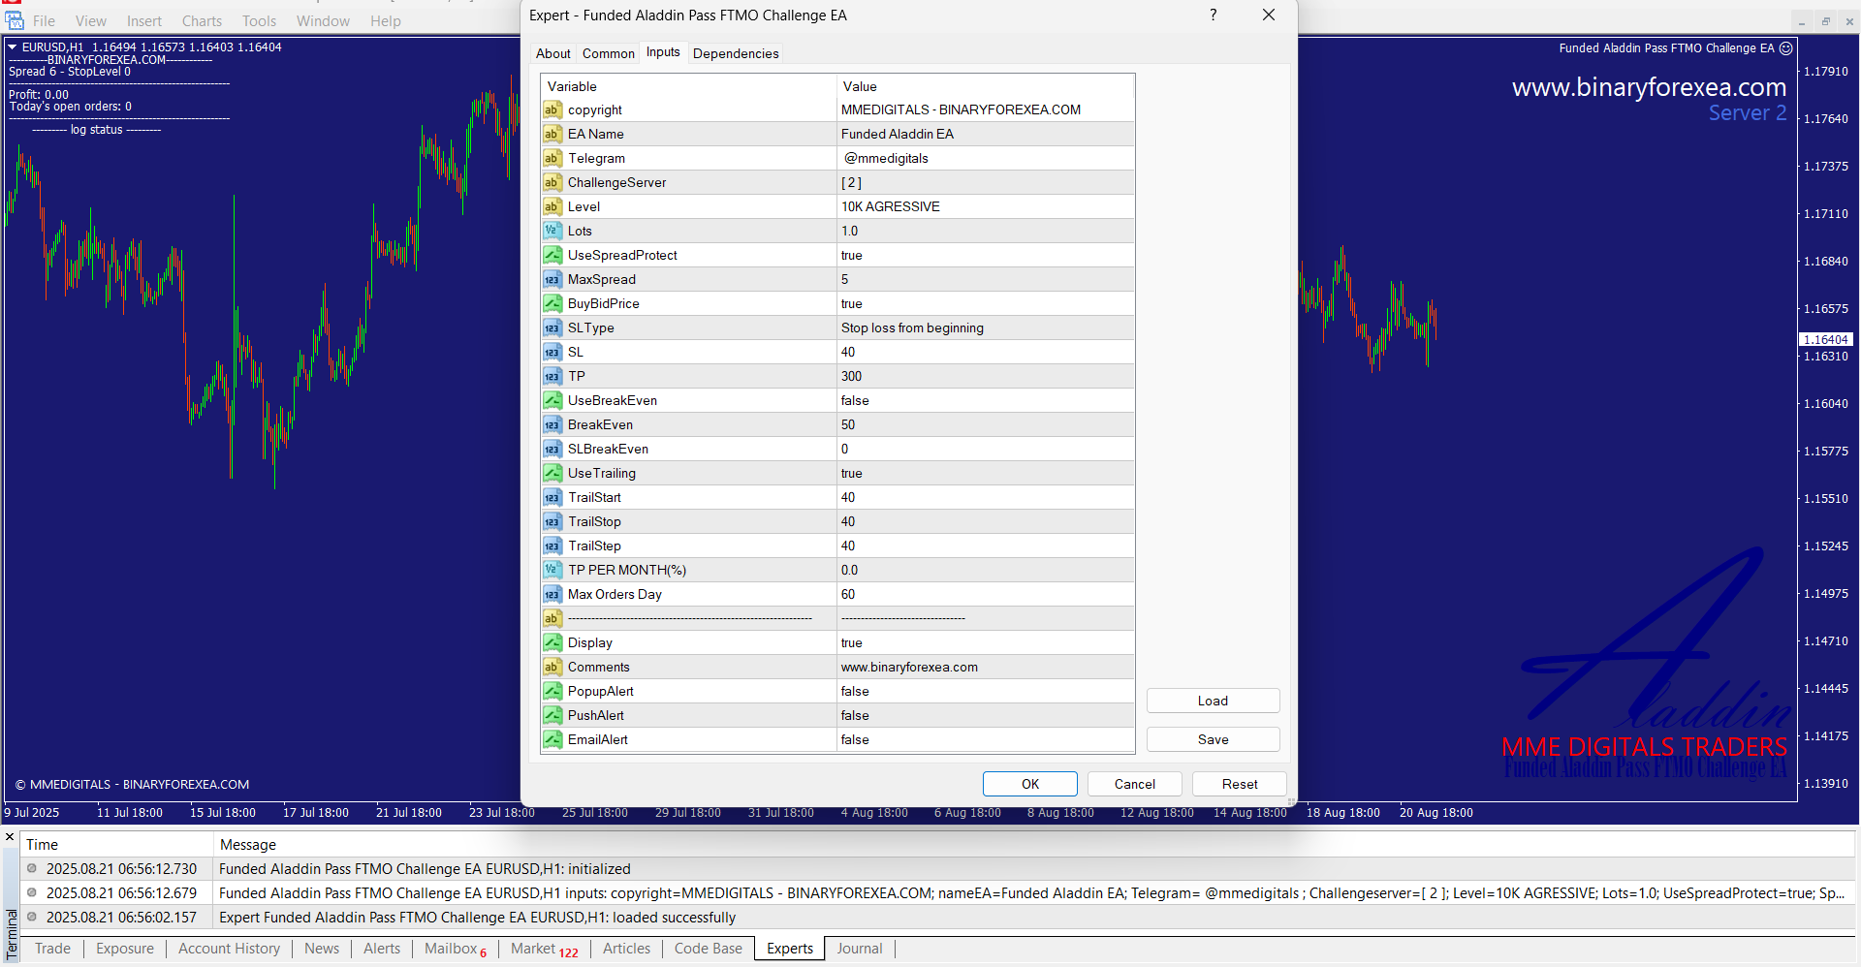Select the PushAlert false value

986,716
